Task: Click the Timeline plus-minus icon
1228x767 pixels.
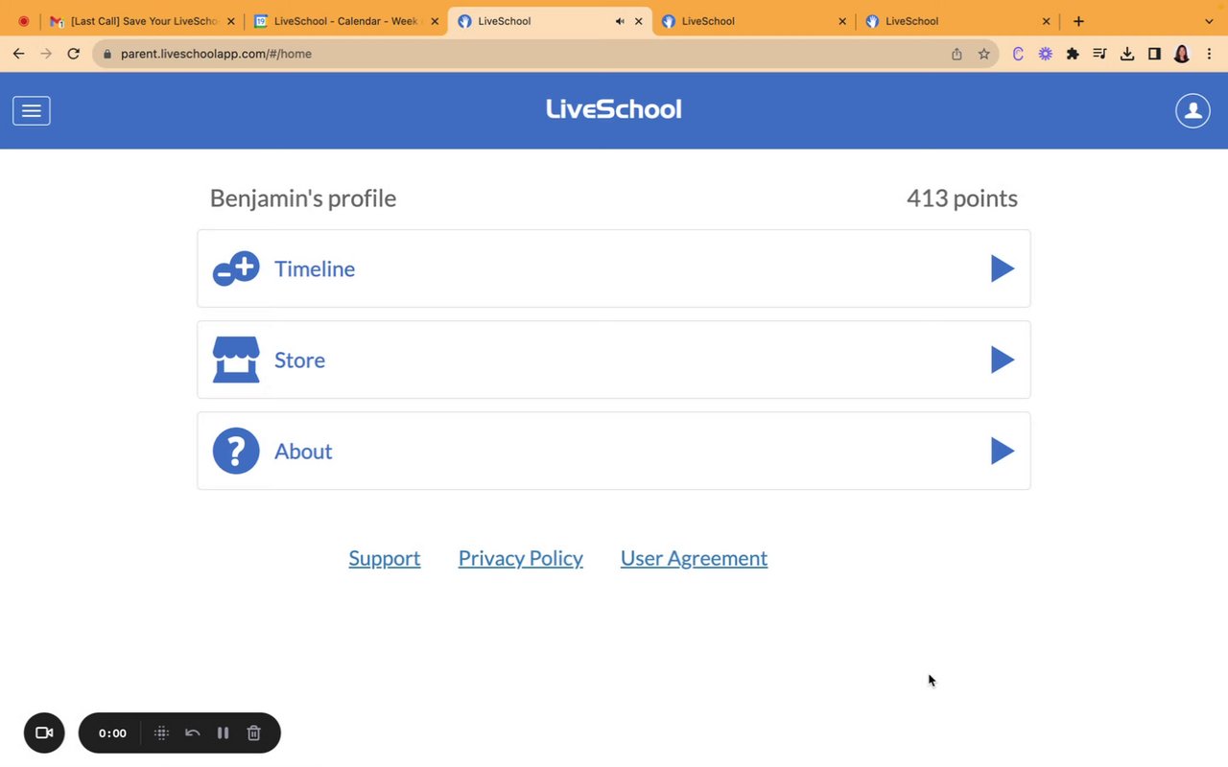Action: [x=236, y=268]
